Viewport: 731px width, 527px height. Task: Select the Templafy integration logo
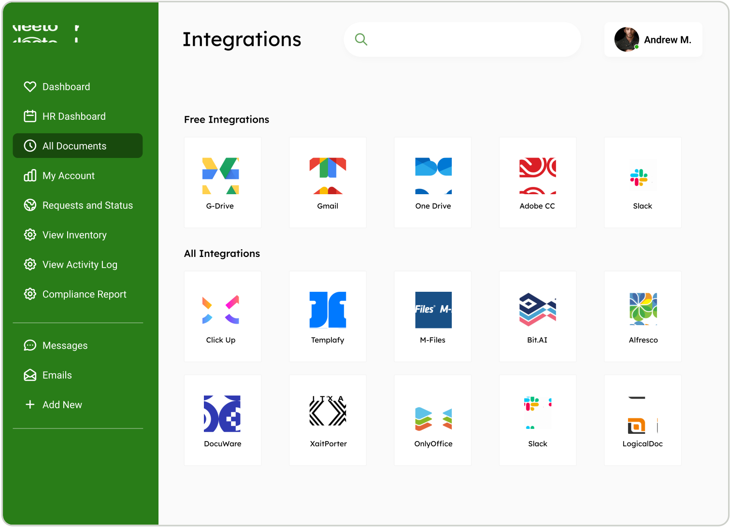(328, 310)
